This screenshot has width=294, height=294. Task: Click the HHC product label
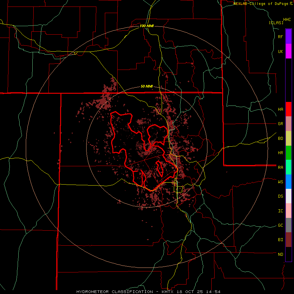(x=287, y=20)
